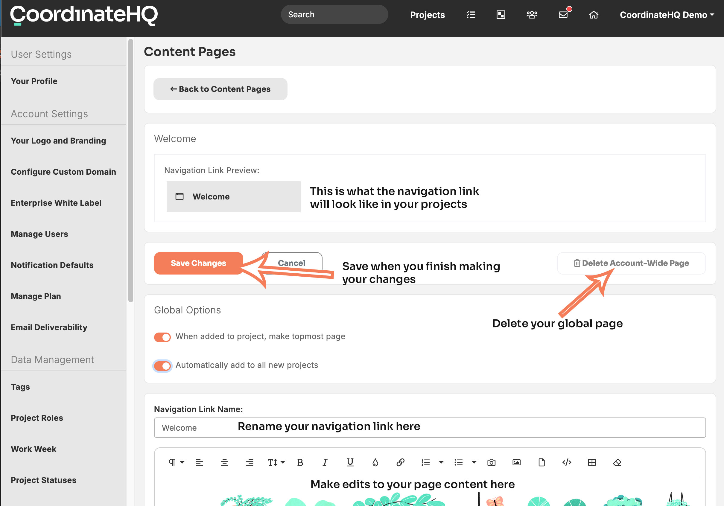Open code view with angle brackets icon
724x506 pixels.
click(x=567, y=462)
